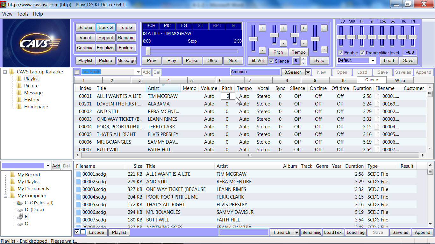Select the Q: drive icon

coord(20,224)
